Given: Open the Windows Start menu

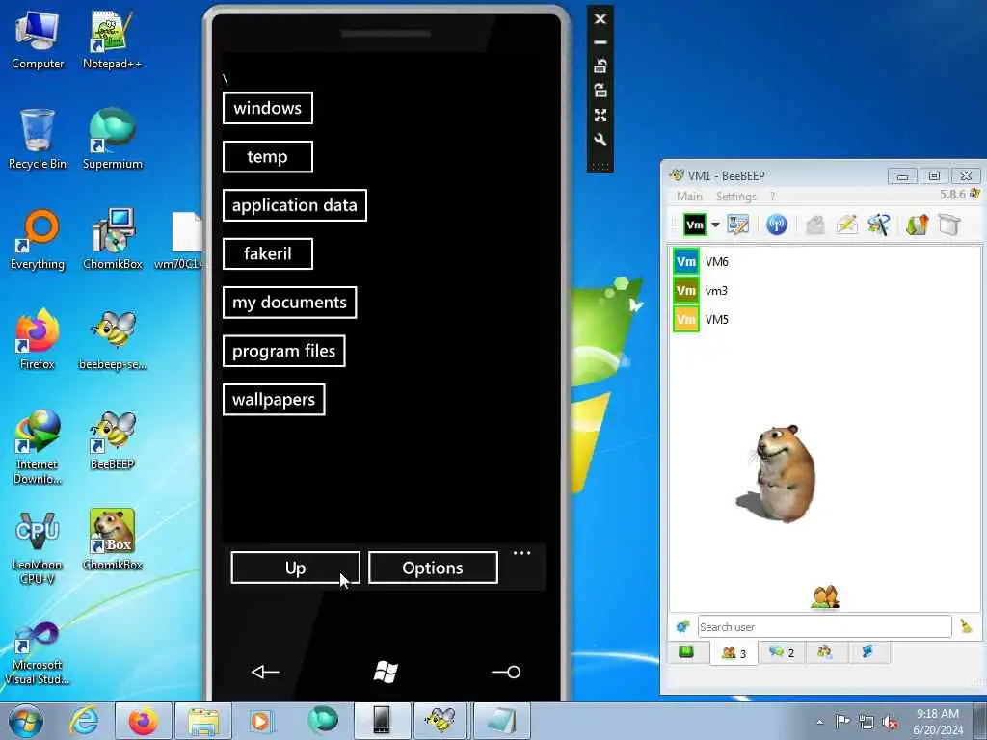Looking at the screenshot, I should 26,721.
